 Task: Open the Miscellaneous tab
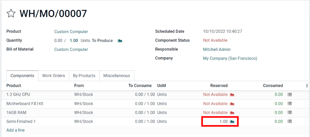pos(117,76)
